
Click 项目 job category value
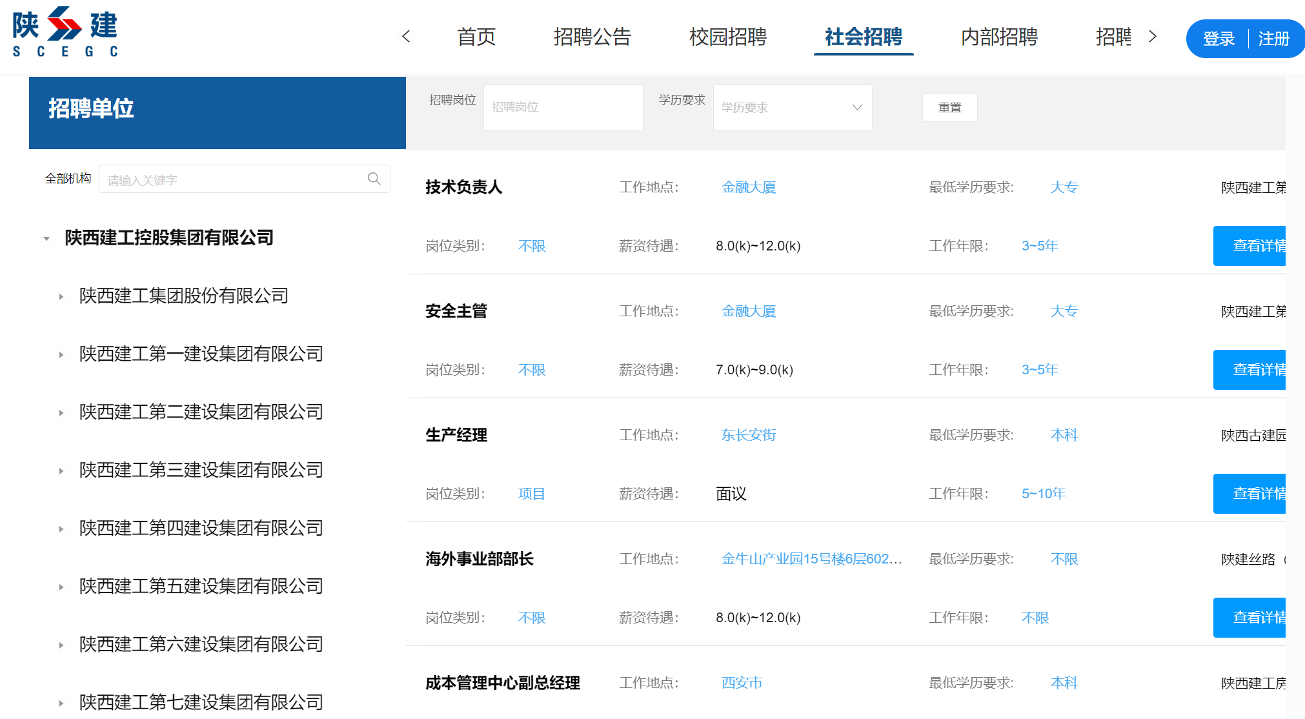(x=532, y=494)
